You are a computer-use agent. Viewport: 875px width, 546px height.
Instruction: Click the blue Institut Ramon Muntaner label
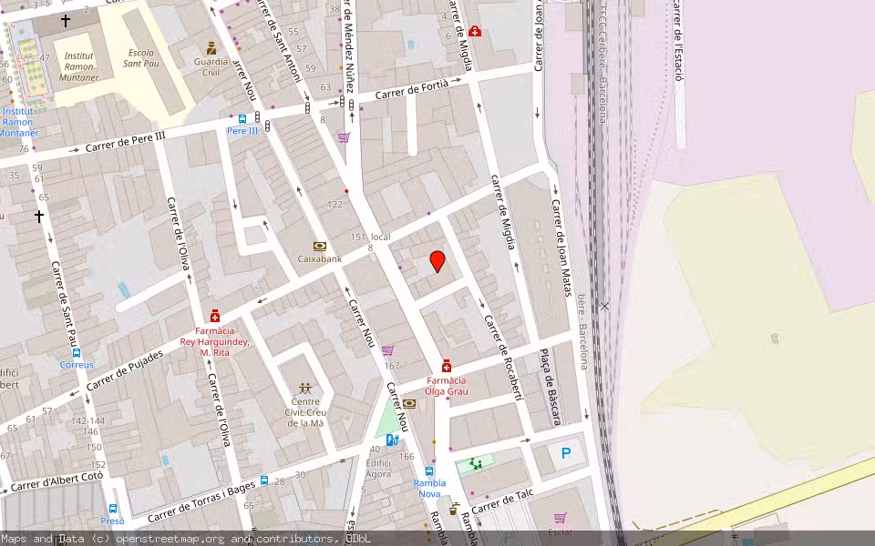point(18,122)
